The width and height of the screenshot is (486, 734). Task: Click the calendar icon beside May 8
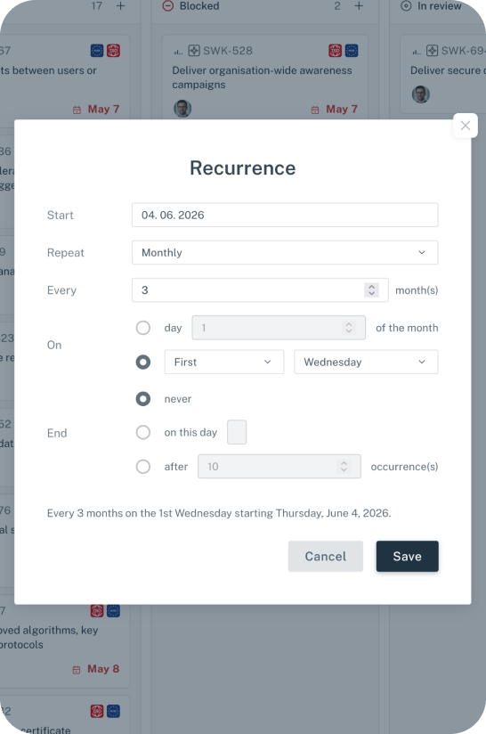pyautogui.click(x=77, y=670)
